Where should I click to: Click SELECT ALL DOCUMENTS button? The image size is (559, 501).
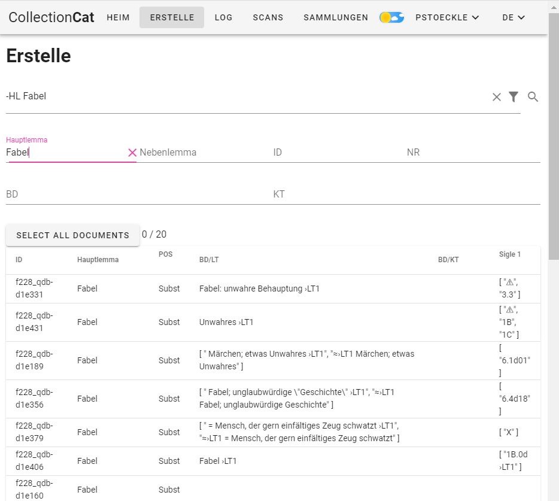click(73, 235)
